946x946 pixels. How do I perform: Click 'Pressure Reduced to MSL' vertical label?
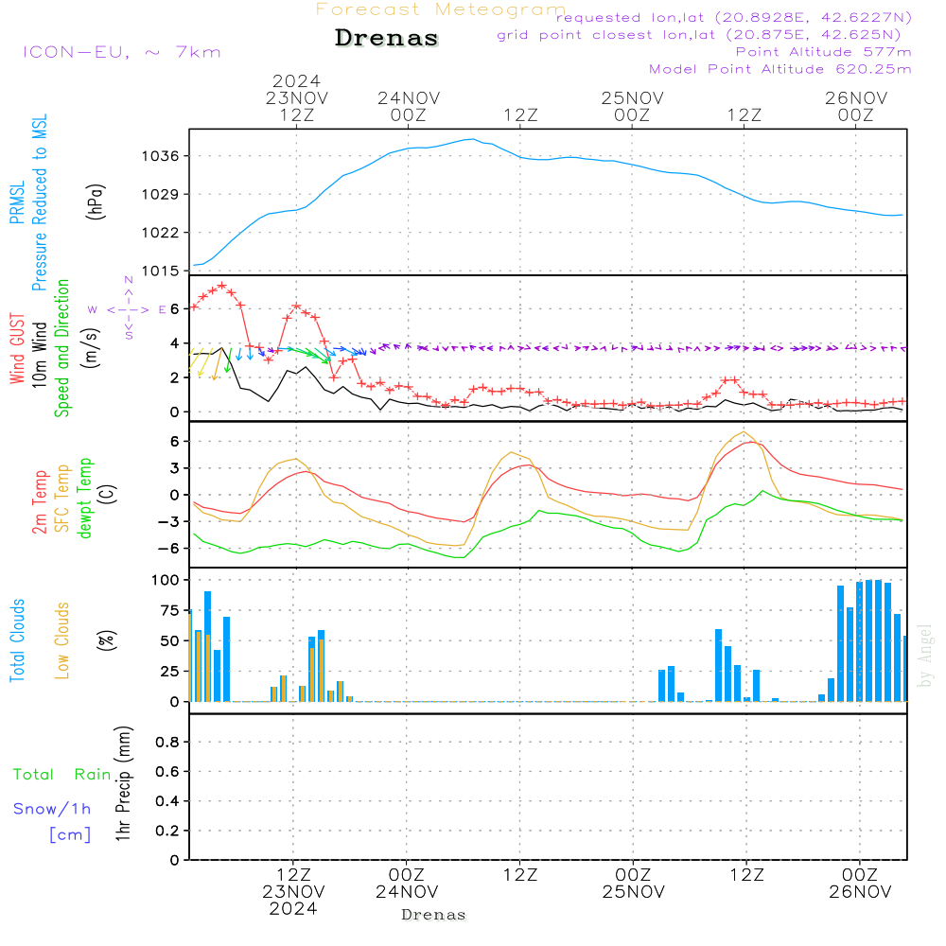click(39, 202)
